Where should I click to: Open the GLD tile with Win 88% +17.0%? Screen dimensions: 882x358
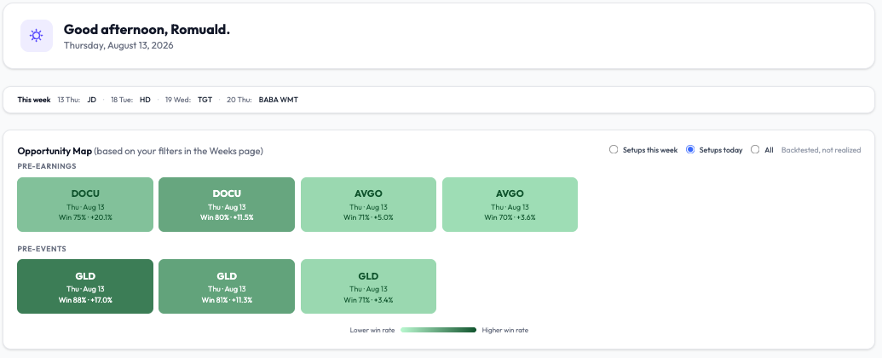tap(85, 286)
